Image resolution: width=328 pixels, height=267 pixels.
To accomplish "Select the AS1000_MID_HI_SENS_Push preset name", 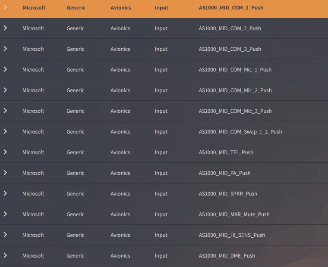I will (x=232, y=235).
